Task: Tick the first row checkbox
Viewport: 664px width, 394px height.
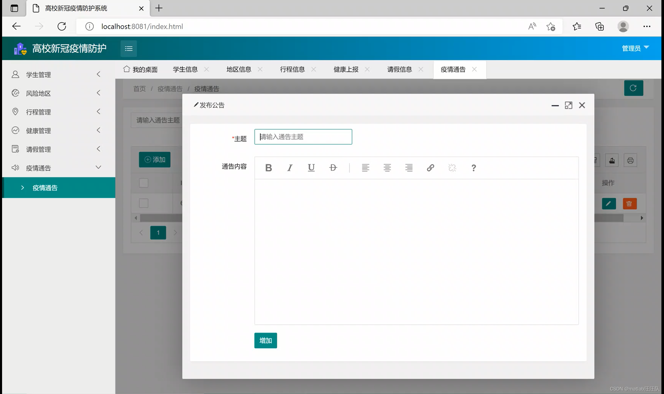Action: 143,203
